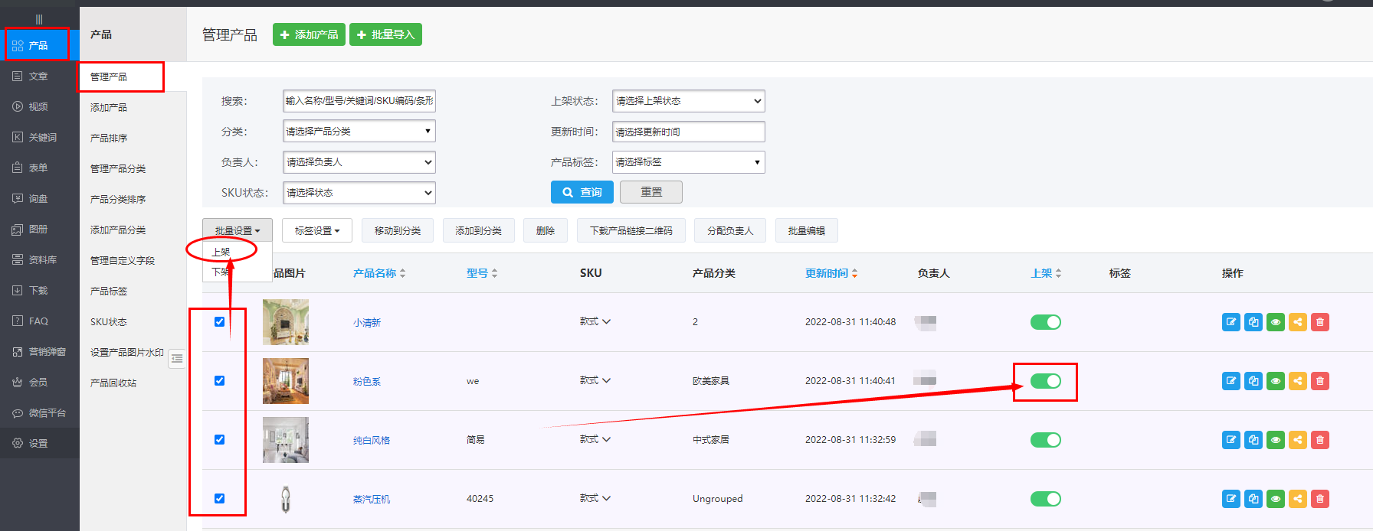
Task: Collapse sidebar using the top bars icon
Action: (x=39, y=19)
